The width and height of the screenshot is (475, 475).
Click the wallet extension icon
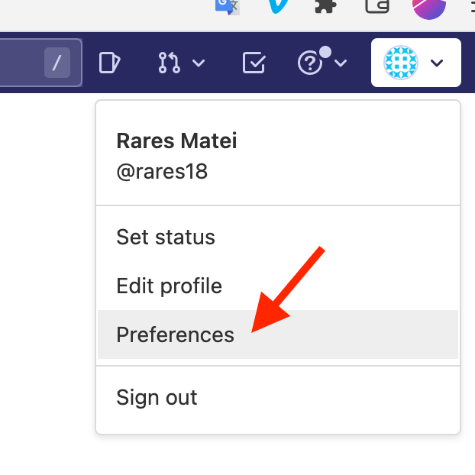click(377, 6)
